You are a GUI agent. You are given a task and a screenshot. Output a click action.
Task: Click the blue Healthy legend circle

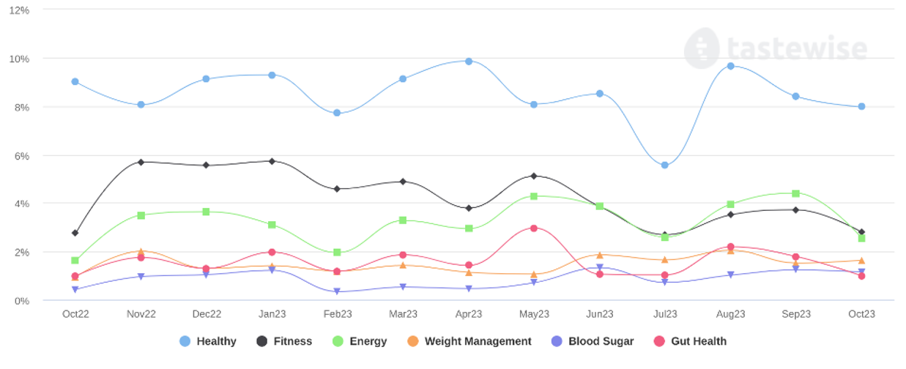185,341
